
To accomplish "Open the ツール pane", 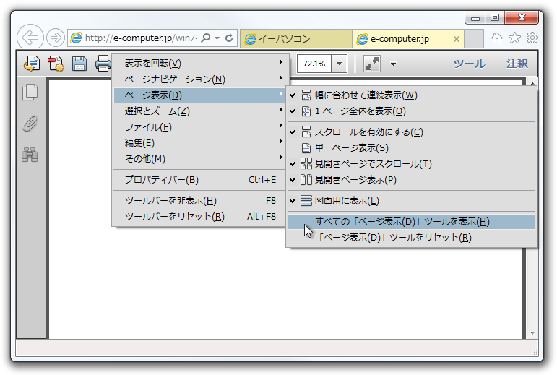I will click(469, 64).
